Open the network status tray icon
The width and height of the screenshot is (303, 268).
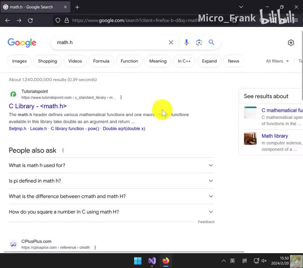point(256,261)
